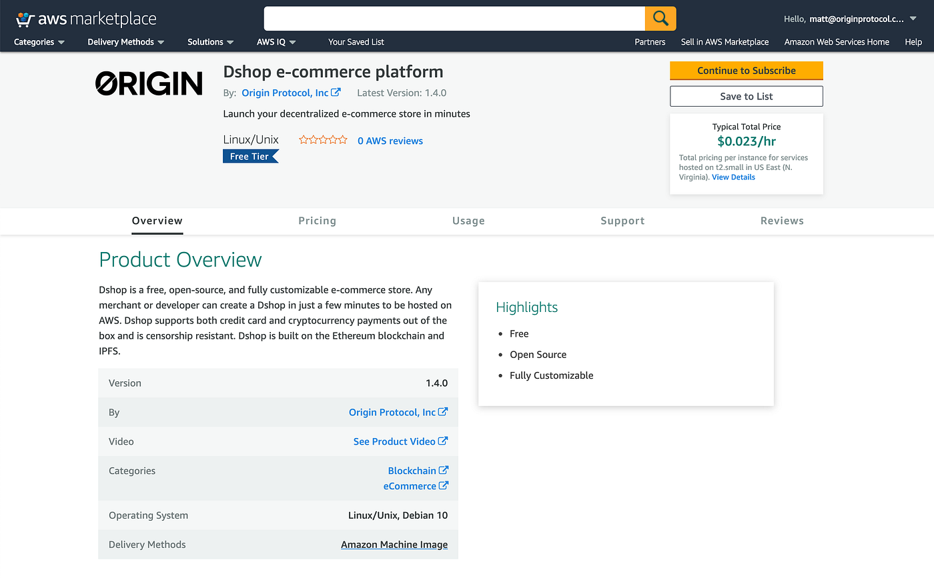Viewport: 934px width, 578px height.
Task: Click the external link icon next to eCommerce
Action: (x=444, y=486)
